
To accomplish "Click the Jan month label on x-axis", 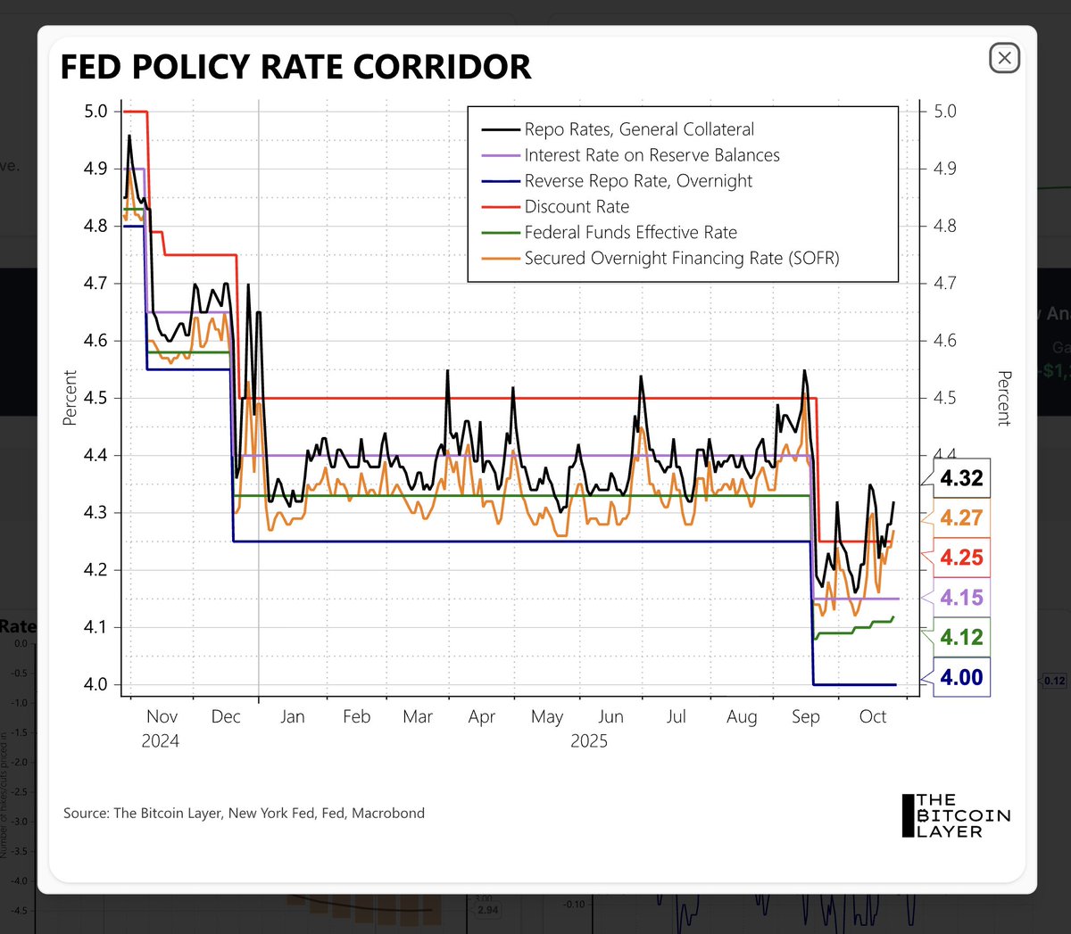I will coord(293,716).
